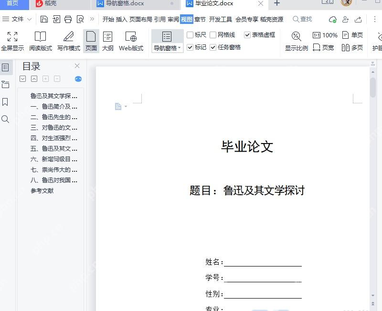Click the scroll down arrow
This screenshot has width=382, height=311.
373,296
